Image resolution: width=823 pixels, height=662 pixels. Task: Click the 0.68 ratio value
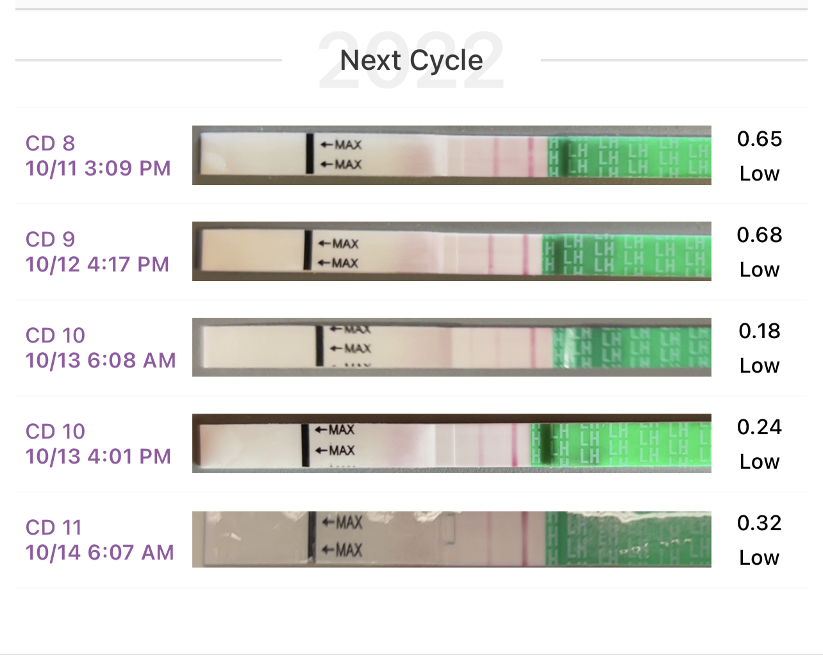(760, 235)
